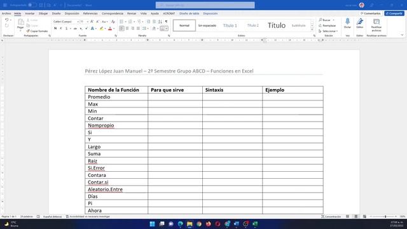Switch to the Referencias tab

[x=90, y=13]
